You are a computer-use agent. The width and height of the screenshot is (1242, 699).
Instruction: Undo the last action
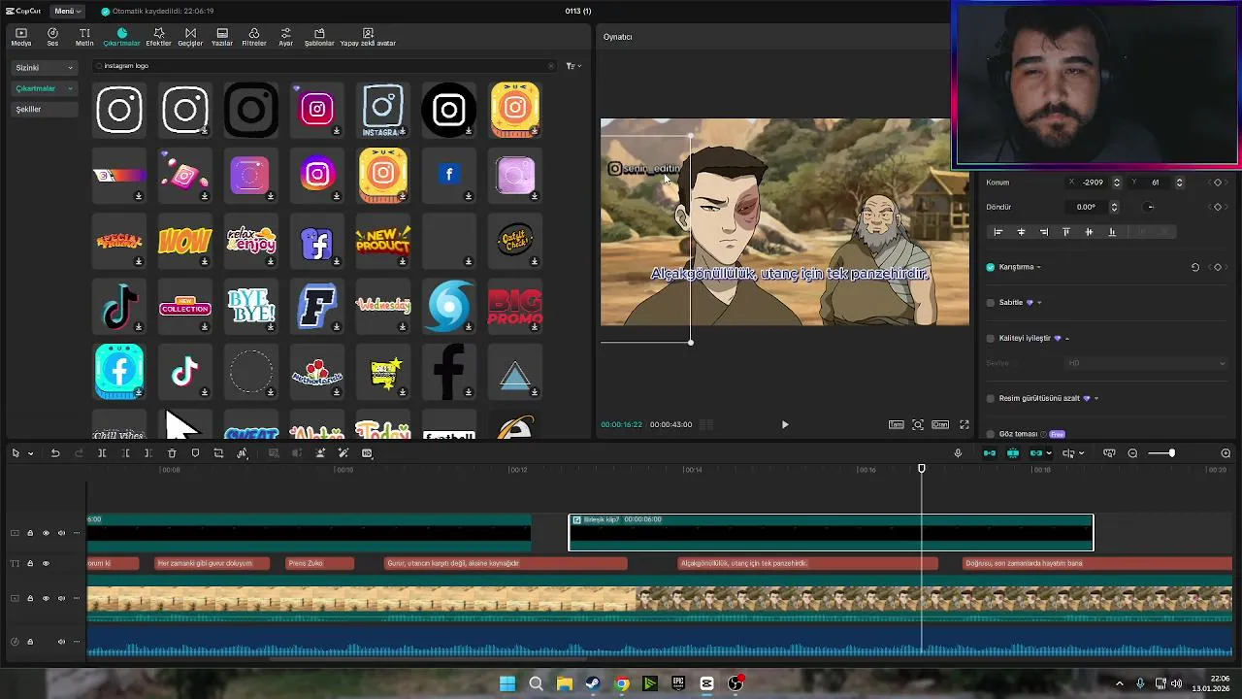[x=55, y=453]
